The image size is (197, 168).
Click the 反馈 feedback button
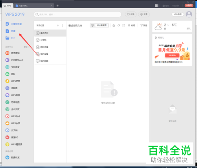coord(131,14)
